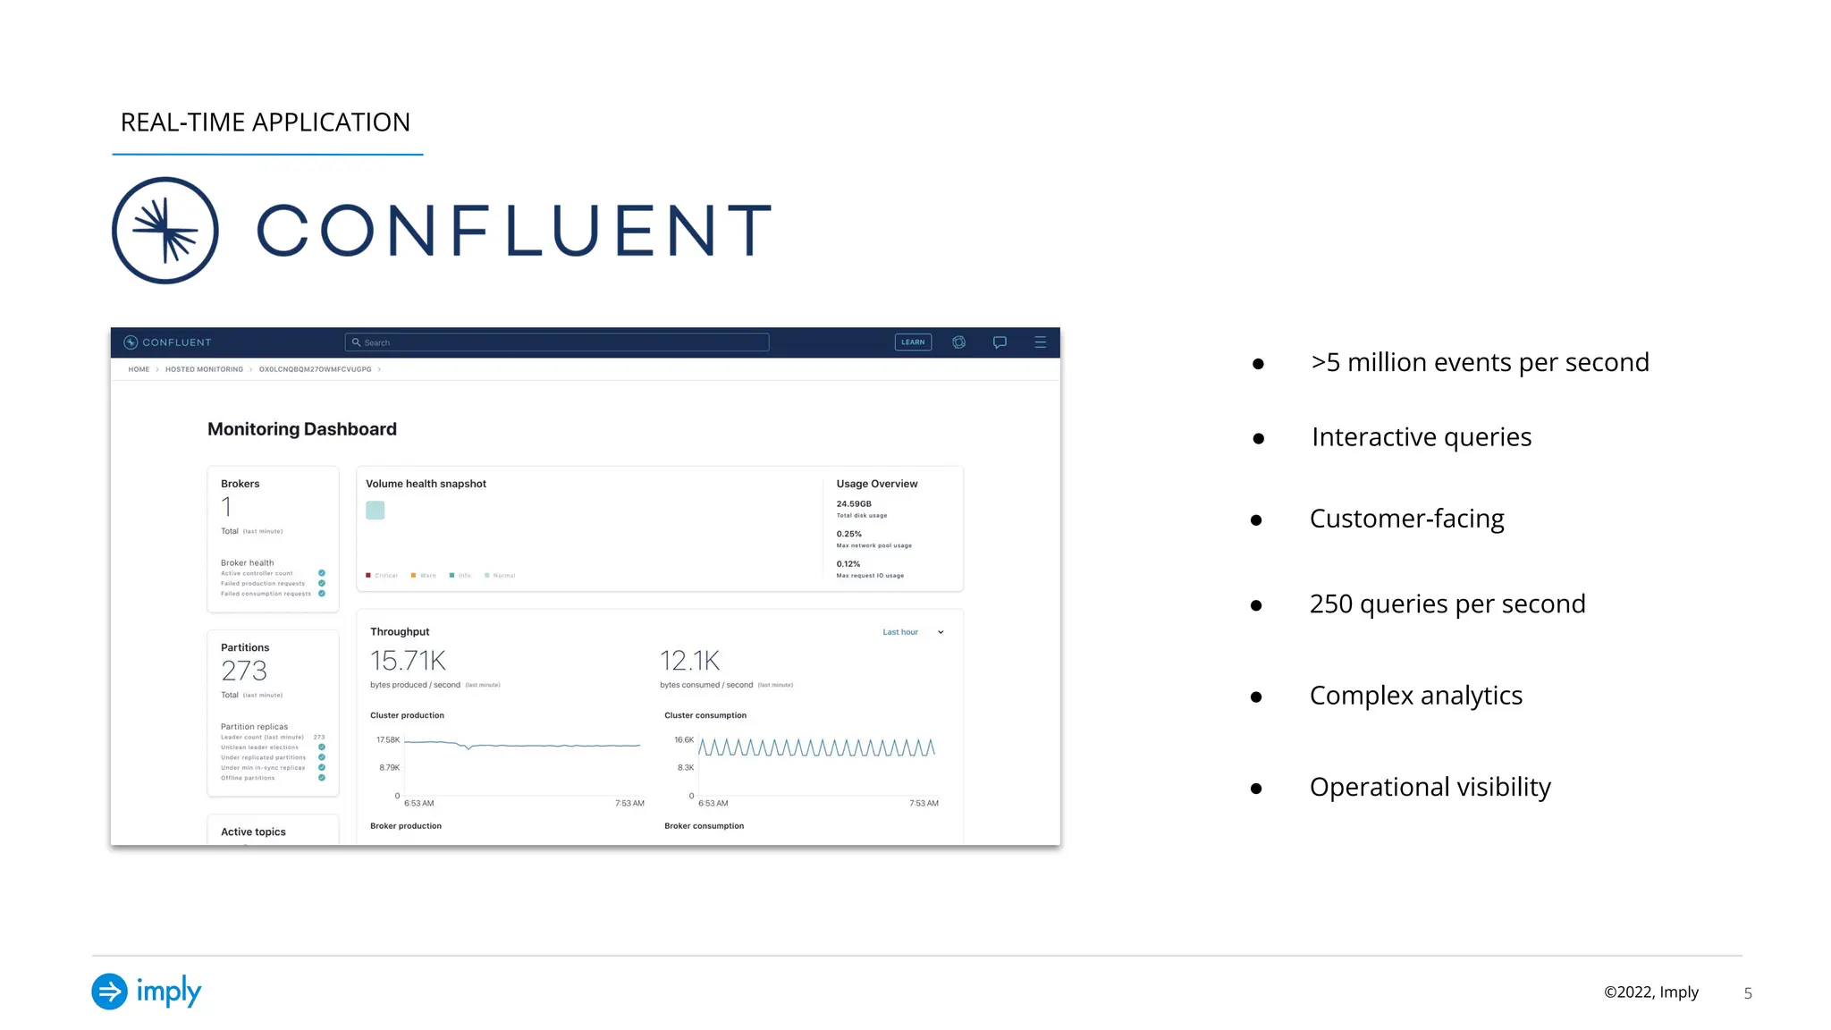Click the Confluent logo in navigation bar

point(168,342)
